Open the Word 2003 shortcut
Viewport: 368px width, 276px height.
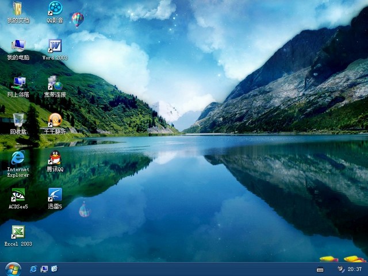(55, 46)
